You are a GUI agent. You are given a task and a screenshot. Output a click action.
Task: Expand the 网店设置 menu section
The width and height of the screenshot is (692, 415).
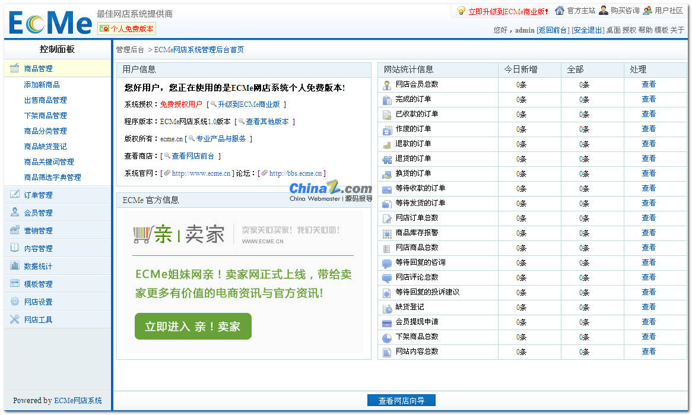[x=58, y=302]
